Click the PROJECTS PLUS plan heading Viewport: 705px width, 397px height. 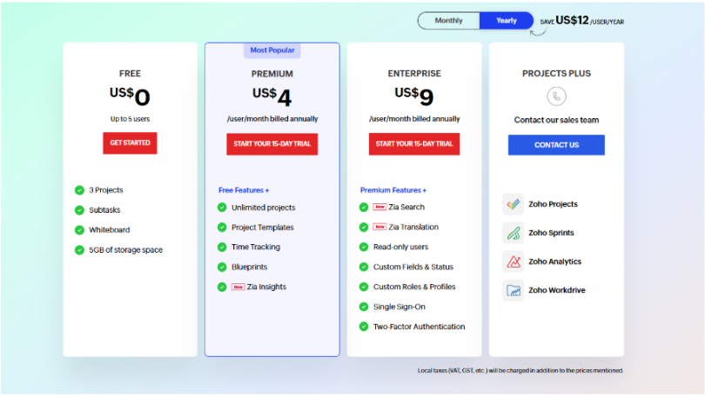point(556,74)
